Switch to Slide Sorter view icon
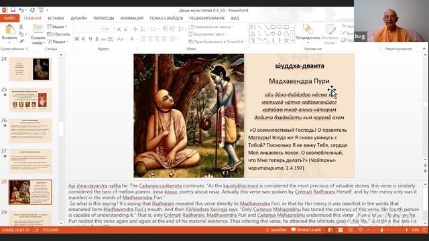 341,230
